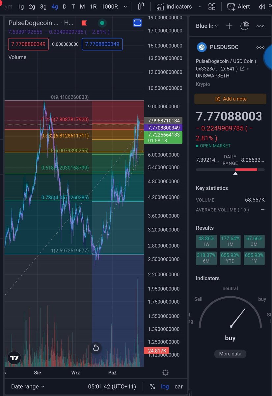Open the layout grid selector icon
This screenshot has height=396, width=272.
(x=212, y=7)
